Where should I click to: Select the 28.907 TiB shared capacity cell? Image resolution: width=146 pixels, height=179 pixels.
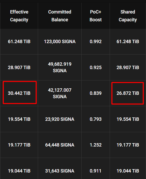tap(128, 68)
